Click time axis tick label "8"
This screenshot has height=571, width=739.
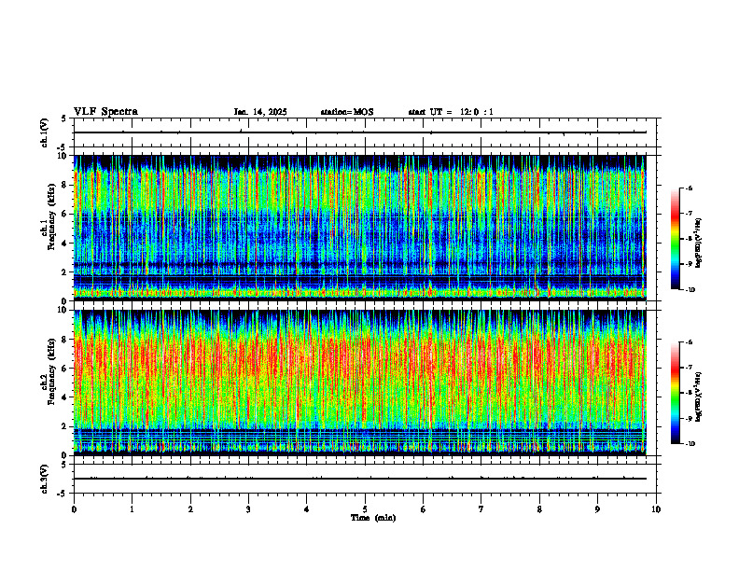pyautogui.click(x=539, y=509)
